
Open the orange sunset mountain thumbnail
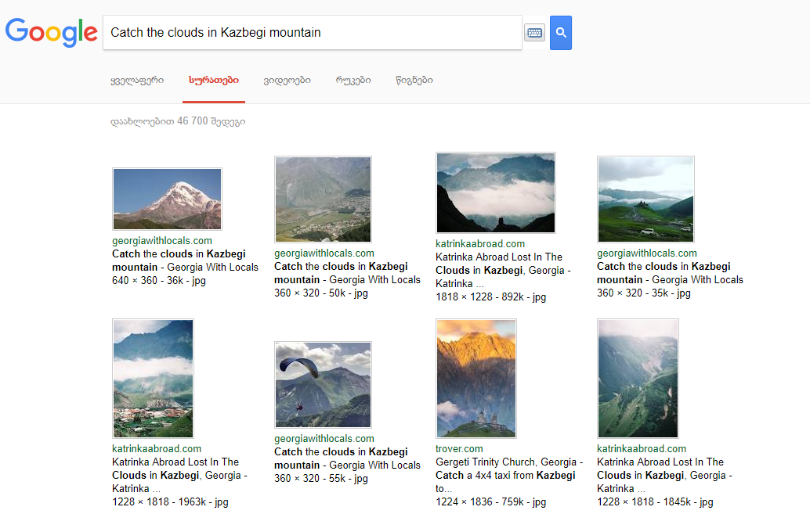point(476,379)
